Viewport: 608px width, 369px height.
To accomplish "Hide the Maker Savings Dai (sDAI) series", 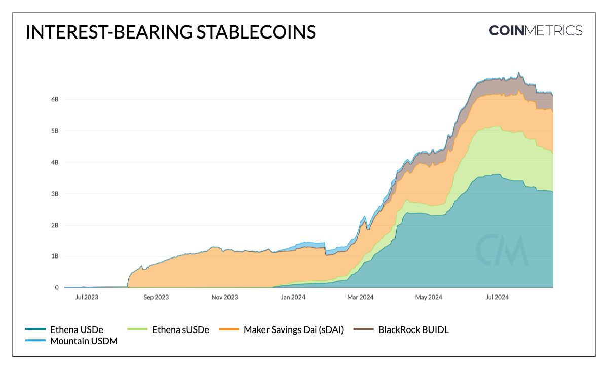I will click(x=293, y=330).
